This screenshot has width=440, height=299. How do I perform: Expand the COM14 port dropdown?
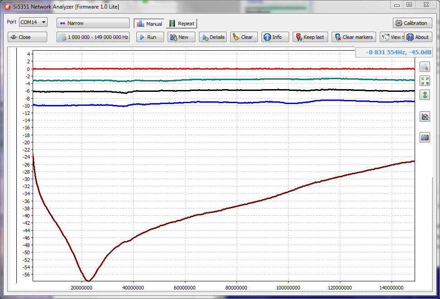click(33, 22)
